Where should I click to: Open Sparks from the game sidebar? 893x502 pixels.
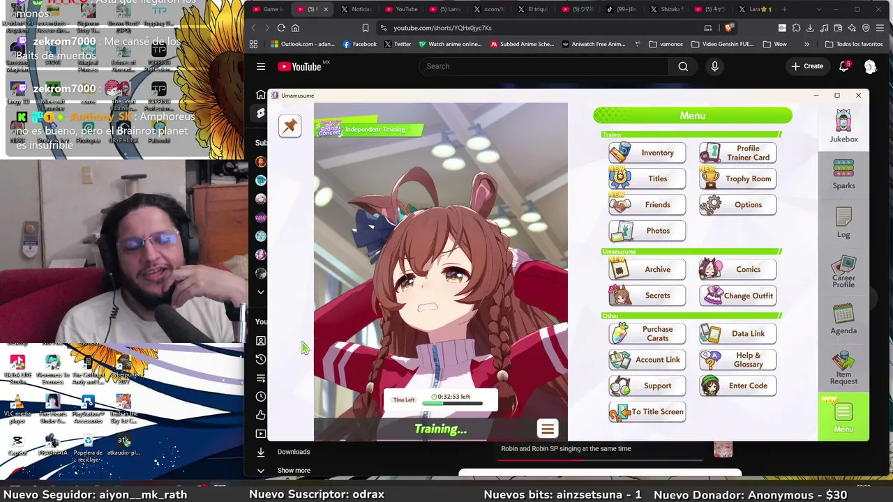[843, 174]
